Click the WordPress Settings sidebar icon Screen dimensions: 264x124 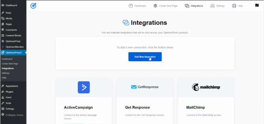pyautogui.click(x=3, y=109)
